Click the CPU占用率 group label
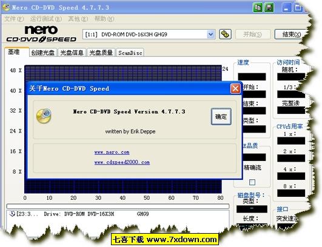Viewport: 322px width, 247px height. (289, 127)
